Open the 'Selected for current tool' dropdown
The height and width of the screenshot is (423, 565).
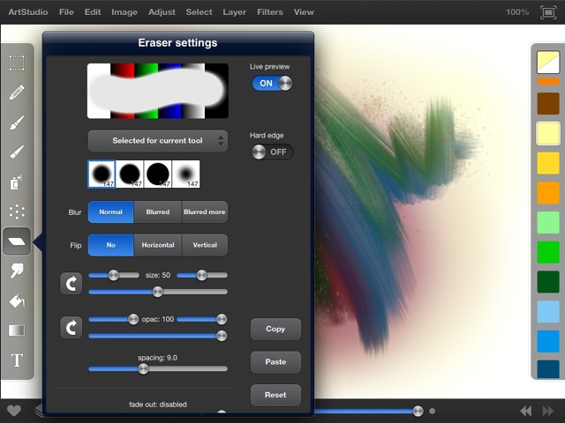coord(158,141)
